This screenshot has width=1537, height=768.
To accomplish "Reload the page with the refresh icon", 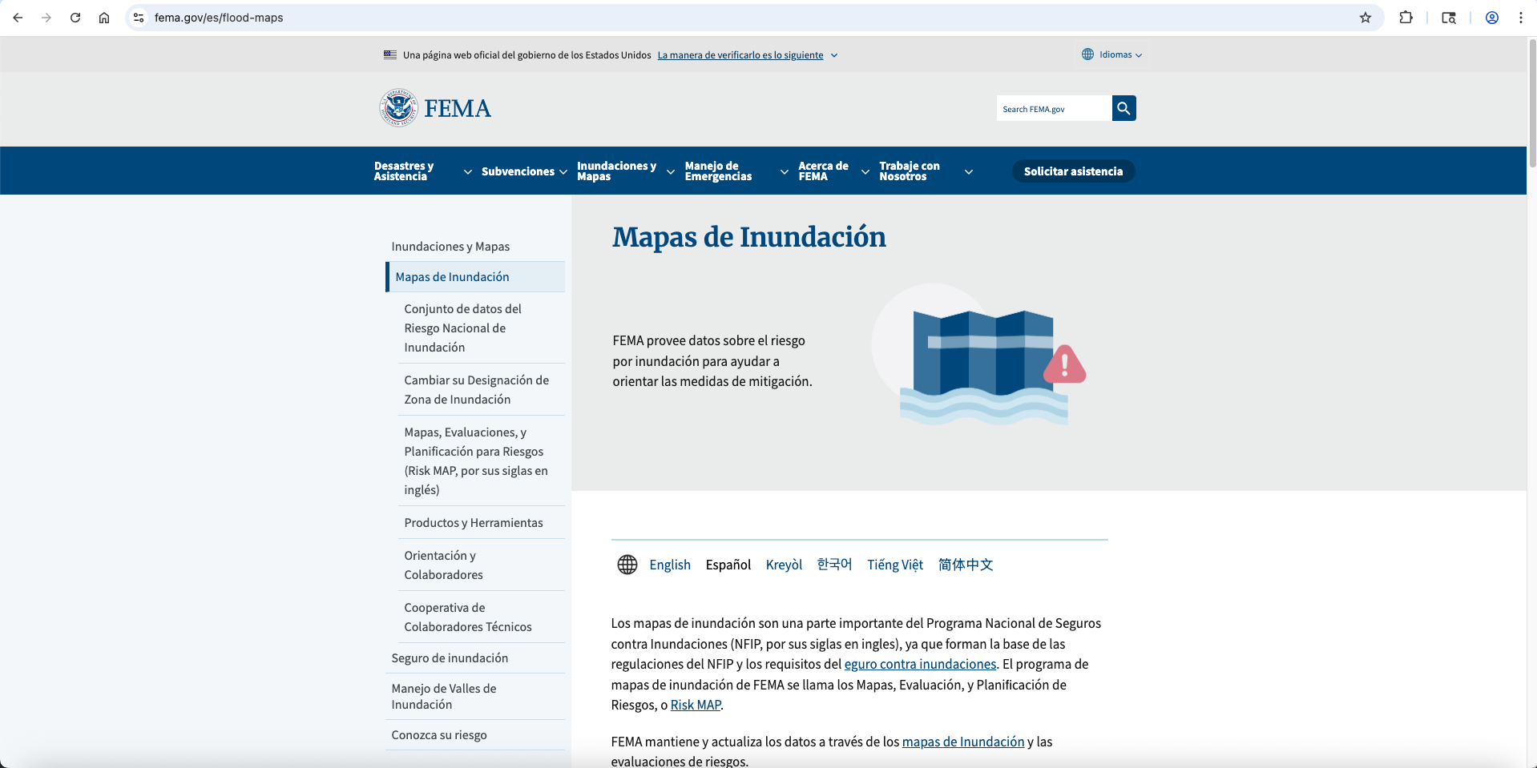I will click(x=75, y=18).
